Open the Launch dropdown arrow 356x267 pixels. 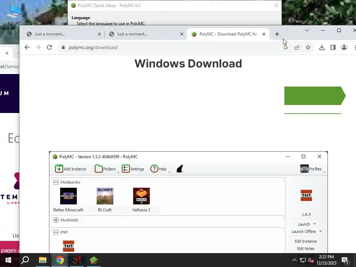[x=315, y=224]
